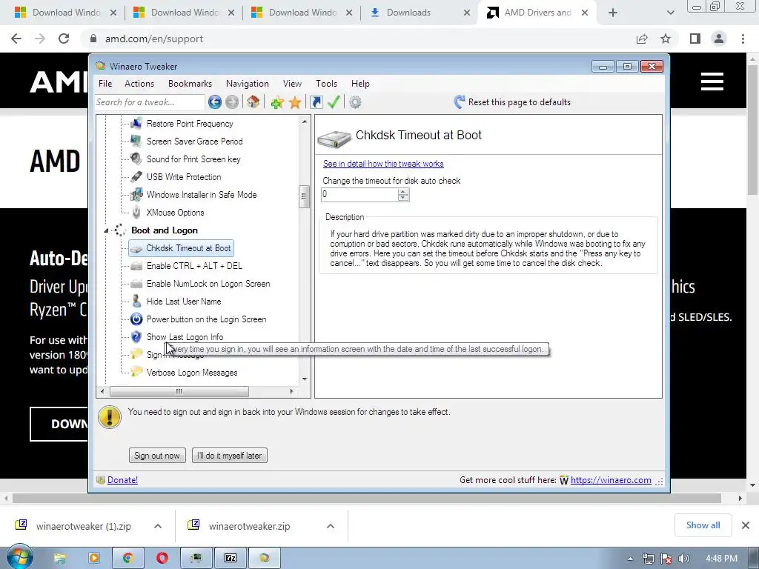The image size is (759, 569).
Task: Select the Restore Point Frequency tweak
Action: tap(190, 124)
